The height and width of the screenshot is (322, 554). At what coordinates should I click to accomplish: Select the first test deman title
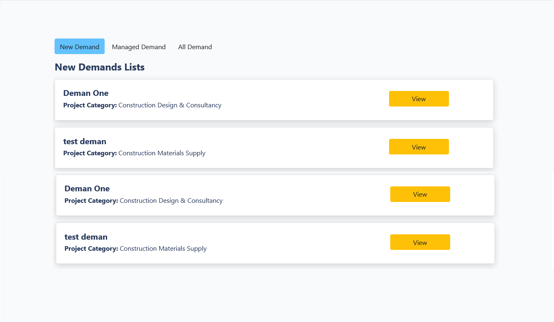pos(85,141)
